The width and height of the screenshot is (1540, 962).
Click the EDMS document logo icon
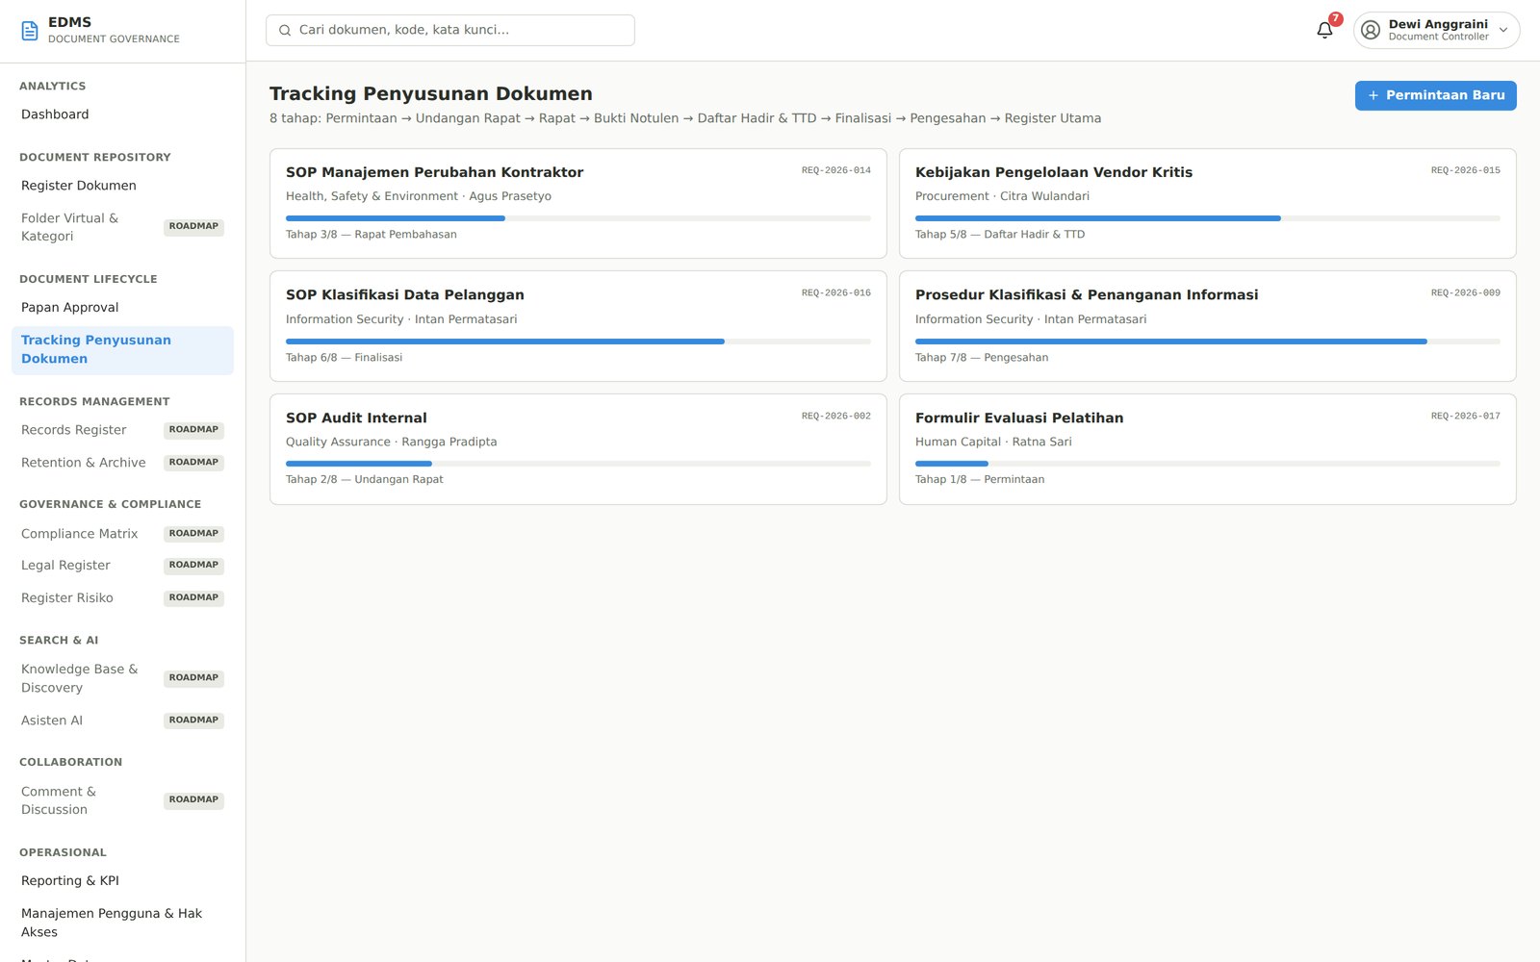pyautogui.click(x=30, y=31)
